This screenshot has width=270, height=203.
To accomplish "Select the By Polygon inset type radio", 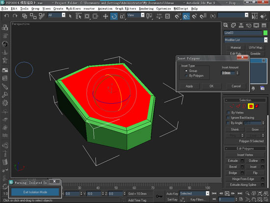I will click(x=186, y=76).
